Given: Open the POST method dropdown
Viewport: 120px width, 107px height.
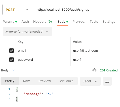Looking at the screenshot, I should tap(17, 10).
